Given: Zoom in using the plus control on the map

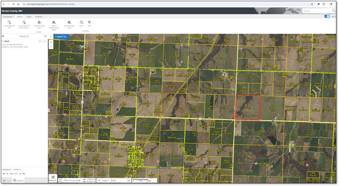Looking at the screenshot, I should (x=51, y=42).
